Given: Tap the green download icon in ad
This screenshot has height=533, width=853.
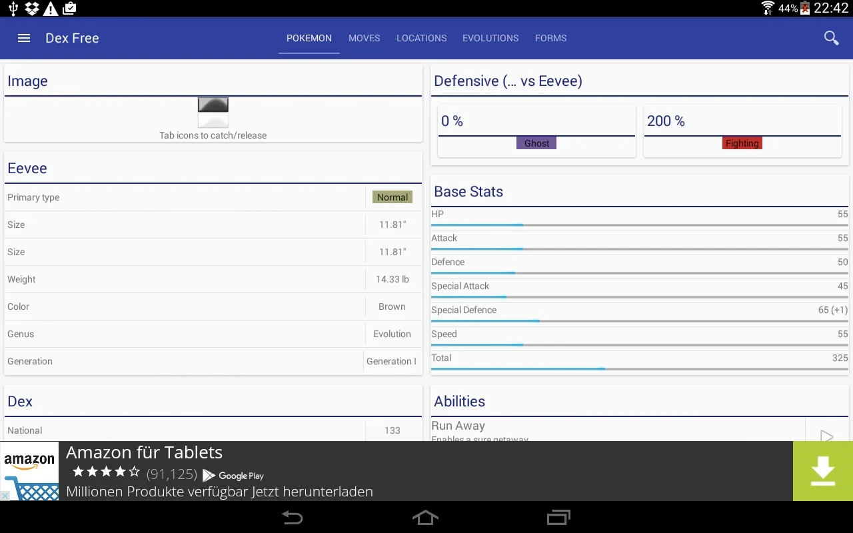Looking at the screenshot, I should pos(823,471).
